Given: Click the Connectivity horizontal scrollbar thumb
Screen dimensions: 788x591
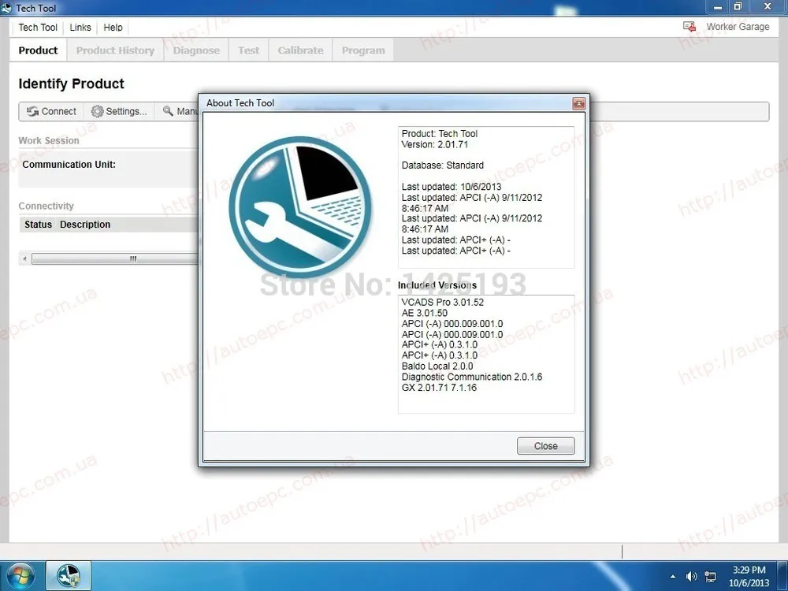Looking at the screenshot, I should click(x=115, y=258).
